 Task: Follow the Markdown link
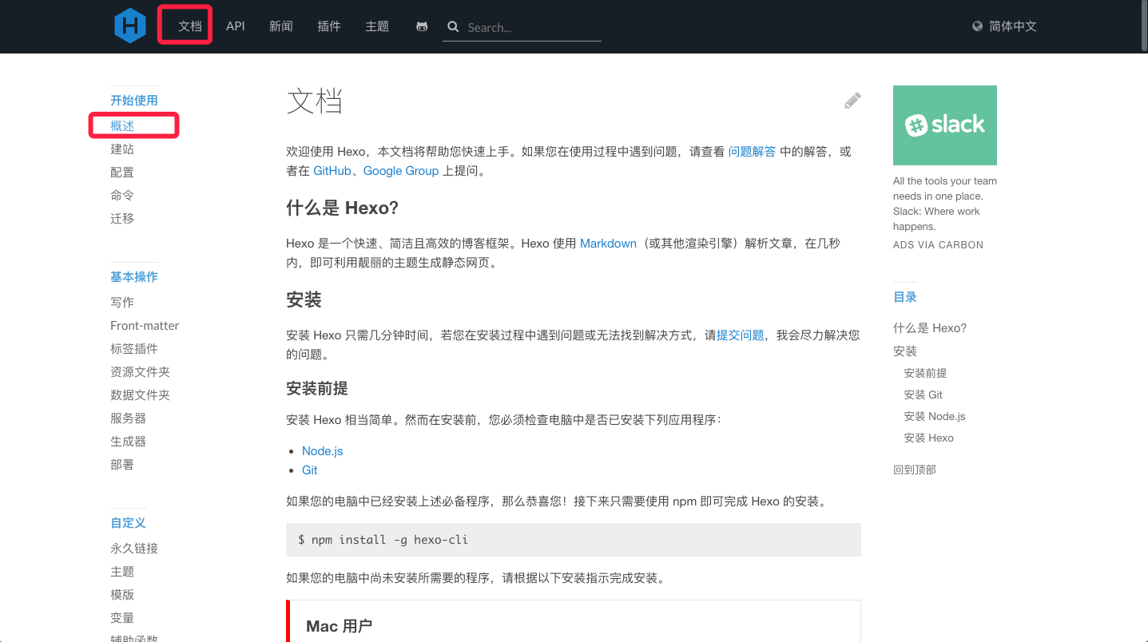(608, 243)
